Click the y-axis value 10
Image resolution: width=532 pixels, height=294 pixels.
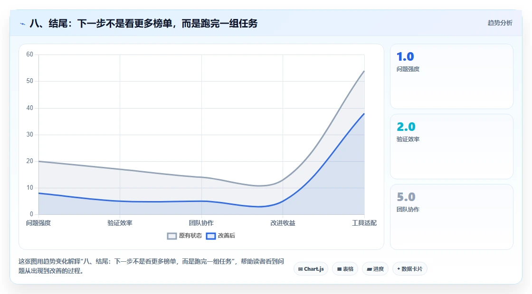(30, 188)
